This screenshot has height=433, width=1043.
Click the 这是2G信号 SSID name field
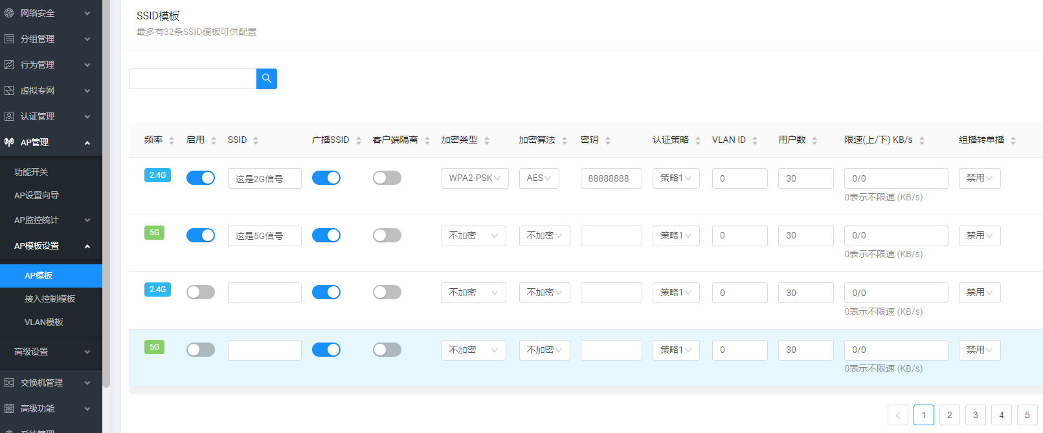click(x=265, y=178)
